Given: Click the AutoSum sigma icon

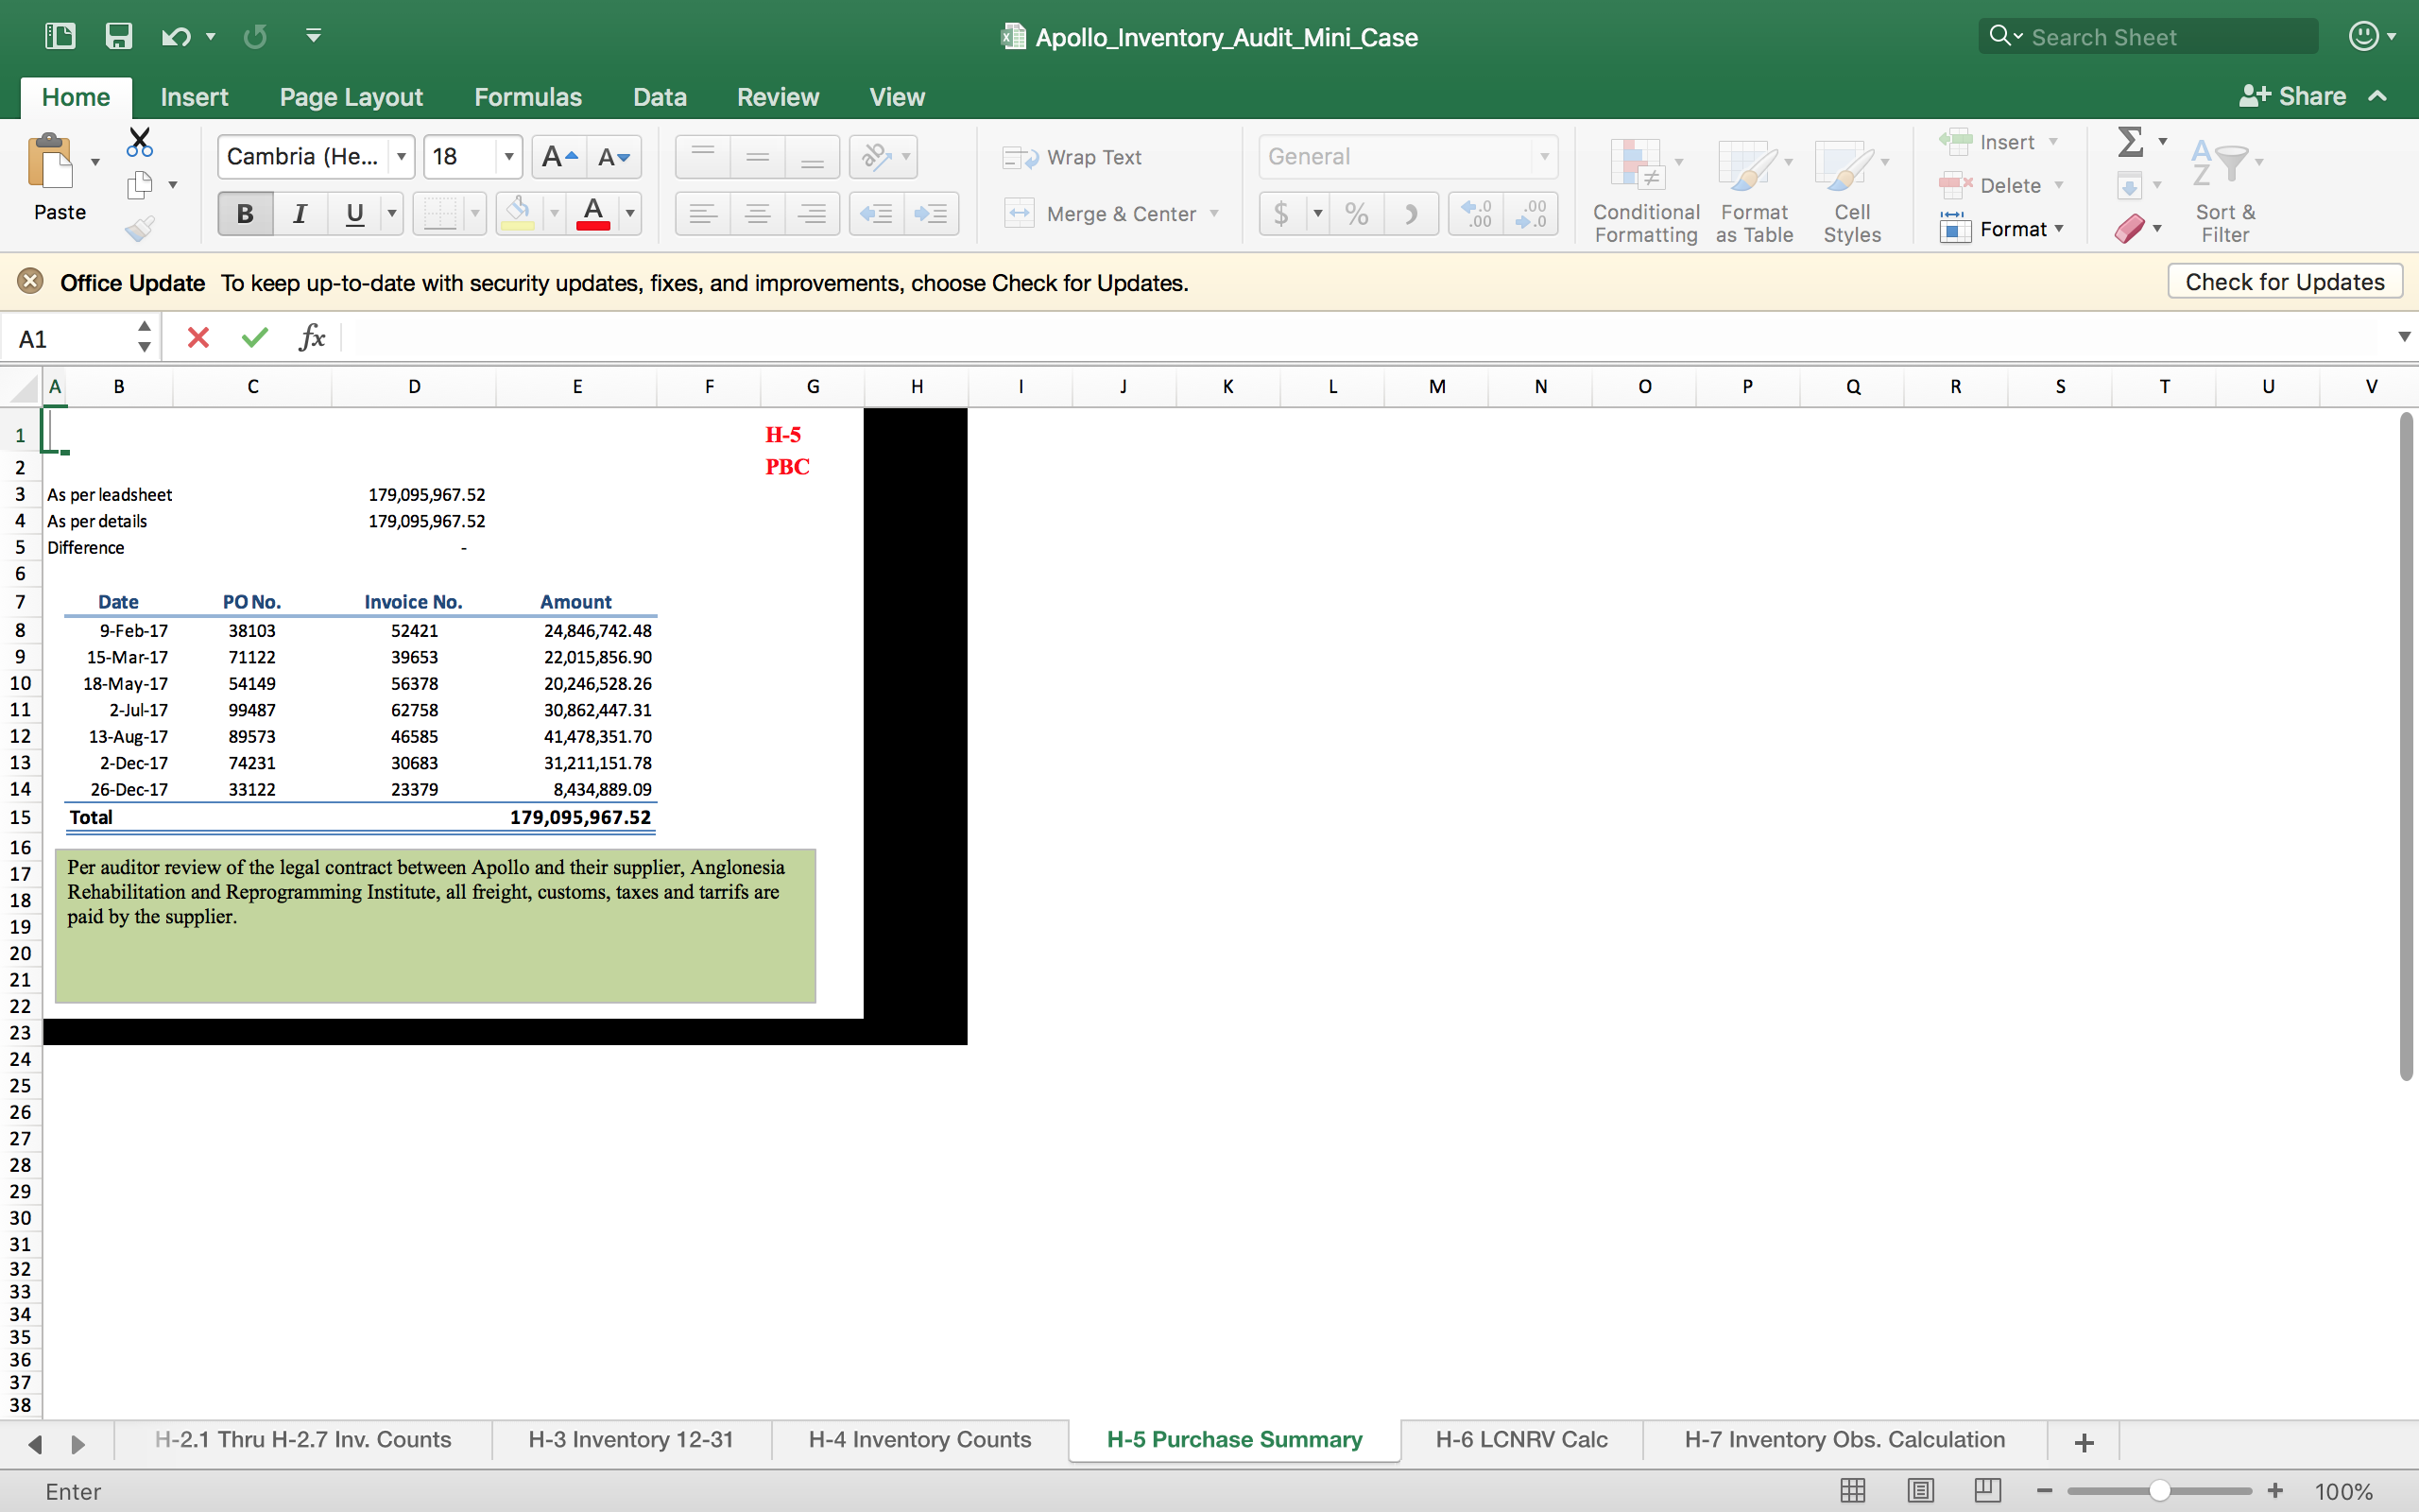Looking at the screenshot, I should click(2130, 142).
